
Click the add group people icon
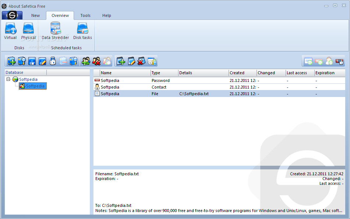(x=86, y=61)
